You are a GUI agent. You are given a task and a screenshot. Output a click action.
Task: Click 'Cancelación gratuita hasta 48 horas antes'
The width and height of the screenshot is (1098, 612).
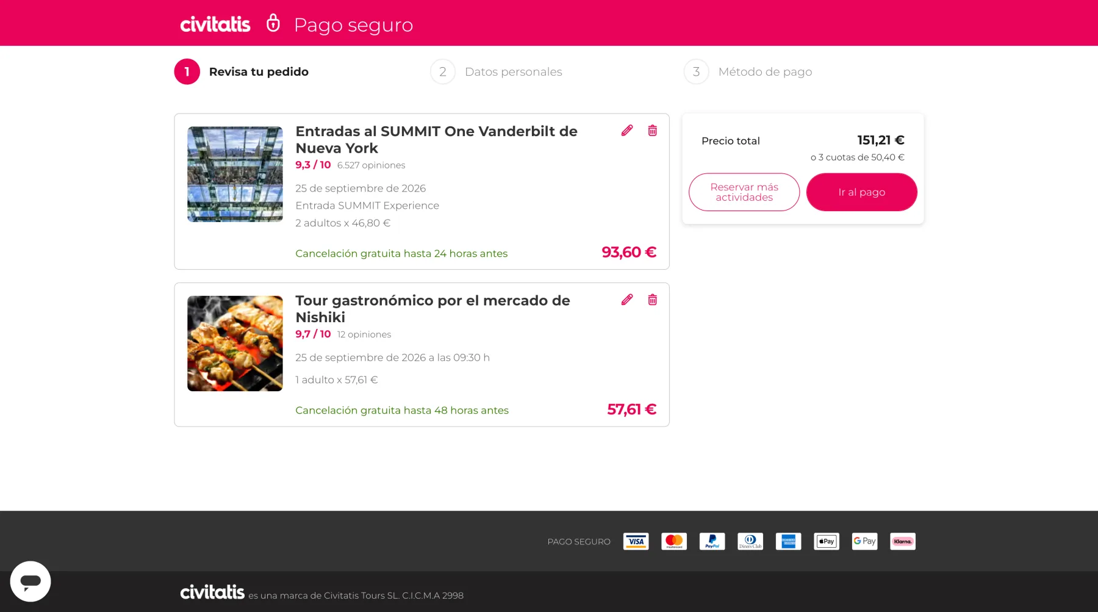pos(402,410)
